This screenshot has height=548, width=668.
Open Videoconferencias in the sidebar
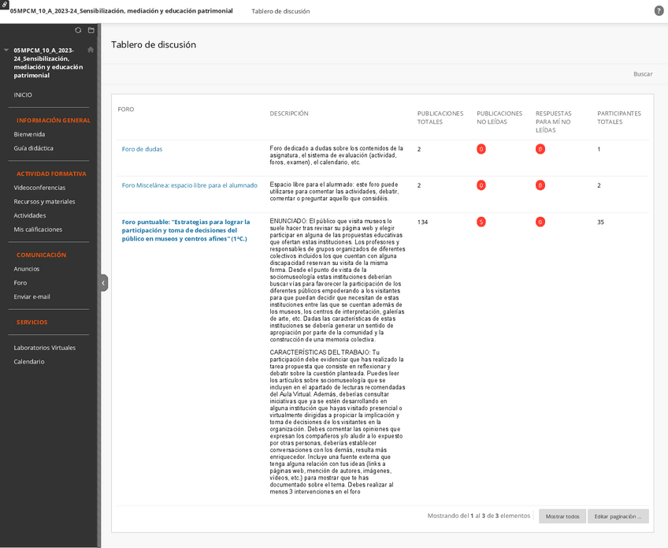coord(39,188)
